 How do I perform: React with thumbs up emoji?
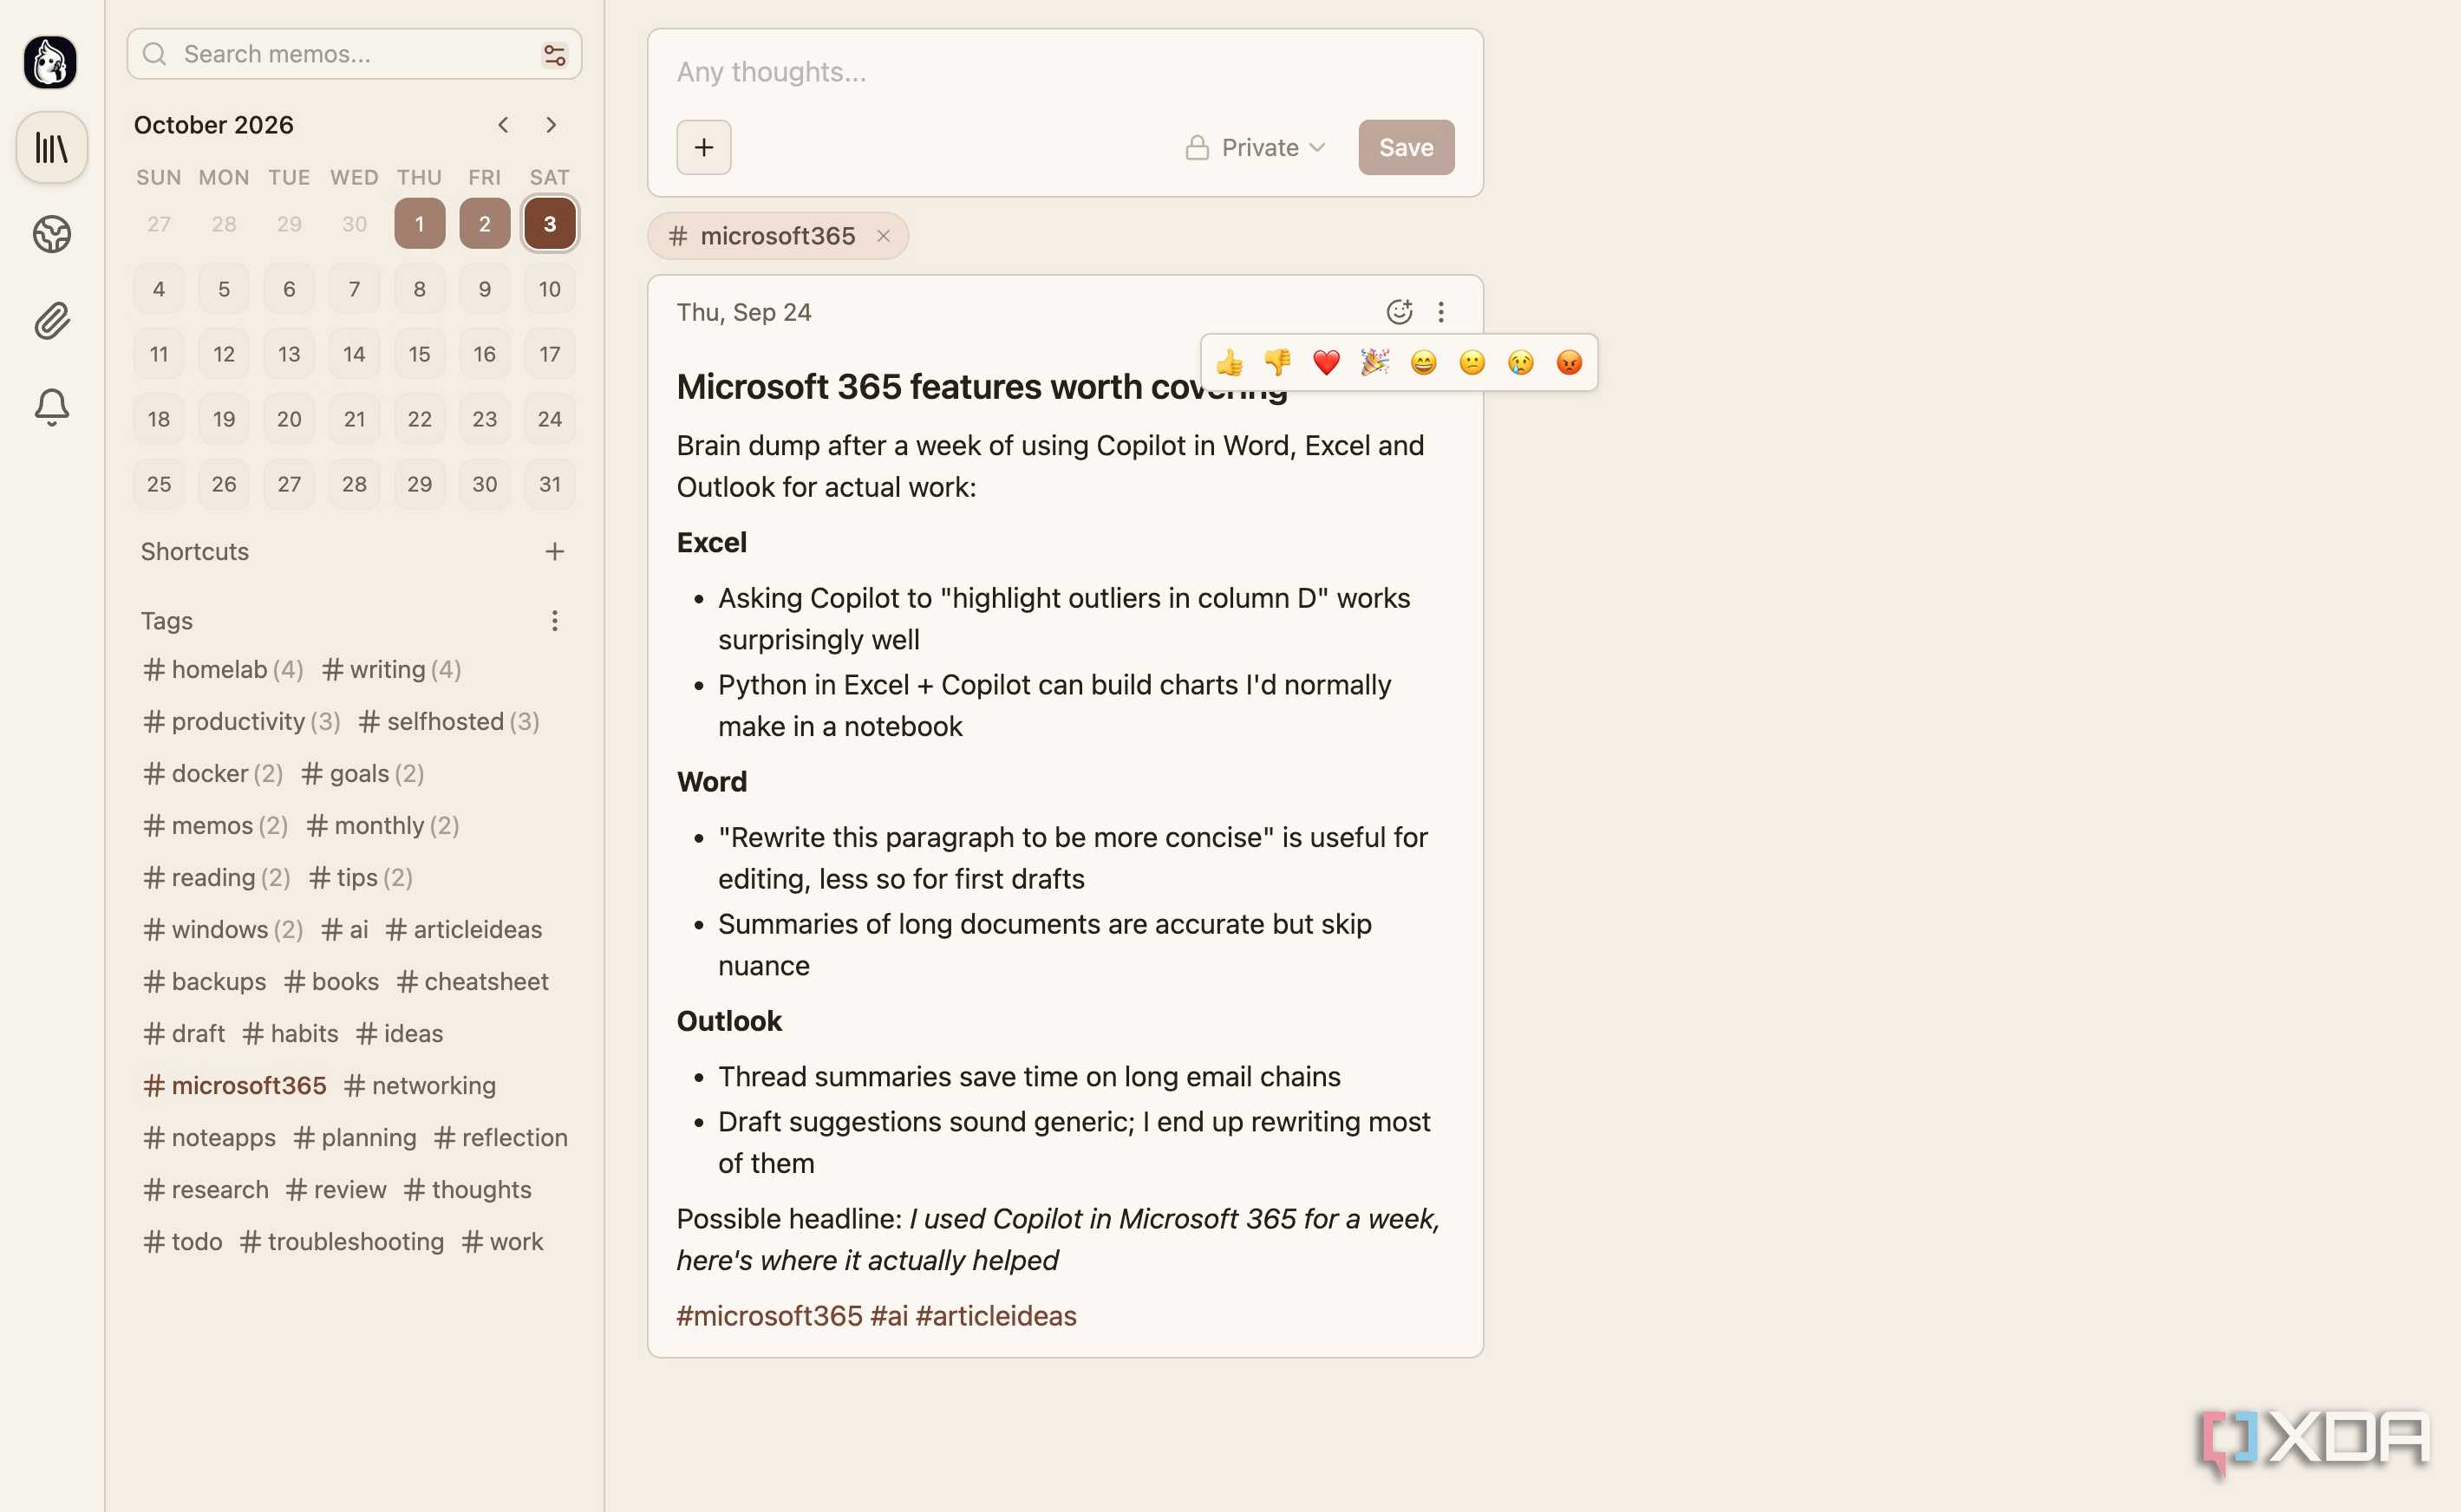coord(1230,362)
